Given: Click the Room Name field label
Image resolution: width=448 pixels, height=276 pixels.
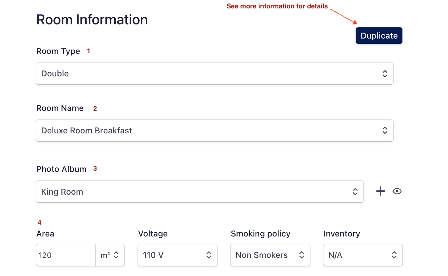Looking at the screenshot, I should tap(60, 108).
